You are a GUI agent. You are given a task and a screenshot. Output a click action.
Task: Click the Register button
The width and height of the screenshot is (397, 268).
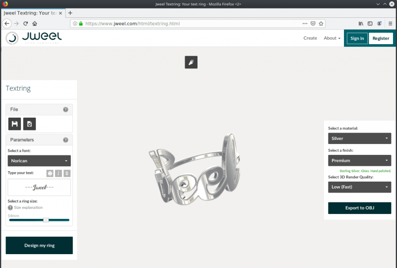381,38
